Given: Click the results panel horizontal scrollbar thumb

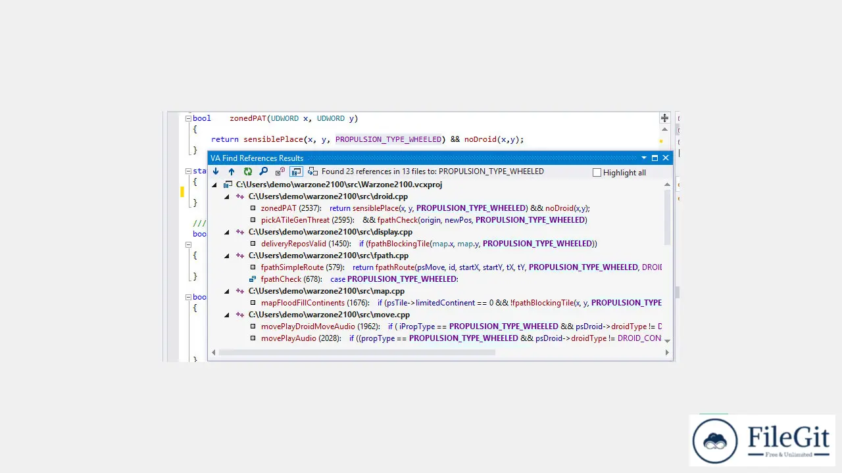Looking at the screenshot, I should pyautogui.click(x=357, y=353).
